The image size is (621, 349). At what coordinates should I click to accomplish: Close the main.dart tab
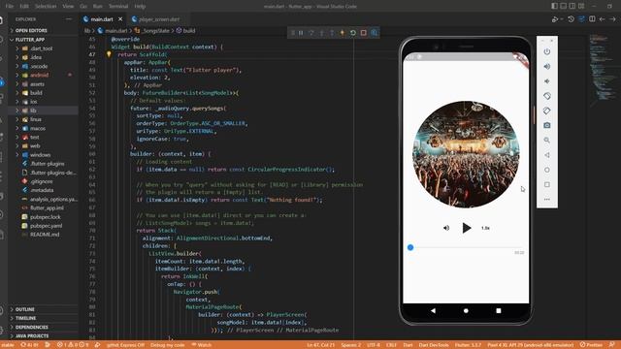pyautogui.click(x=120, y=19)
